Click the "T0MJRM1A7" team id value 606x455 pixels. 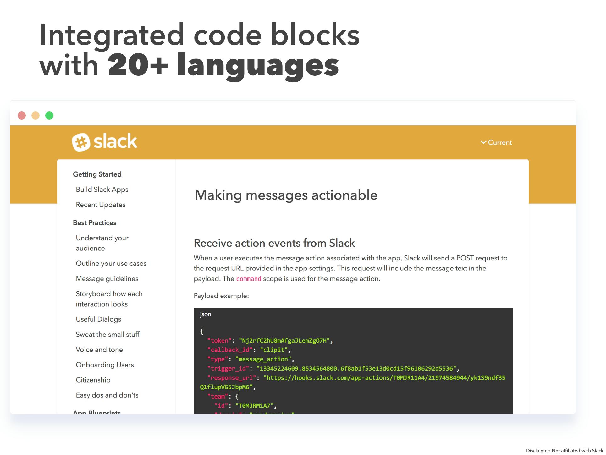[x=255, y=406]
